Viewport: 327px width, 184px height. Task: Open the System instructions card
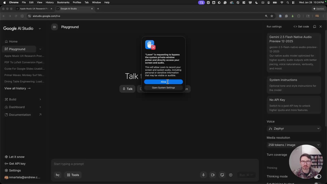[294, 85]
